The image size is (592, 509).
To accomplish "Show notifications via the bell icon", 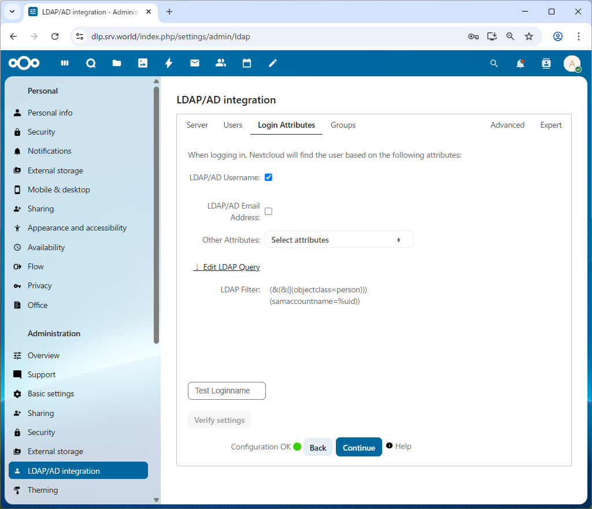I will click(520, 64).
